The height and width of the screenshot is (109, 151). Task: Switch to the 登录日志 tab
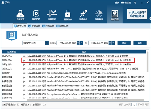tap(34, 26)
